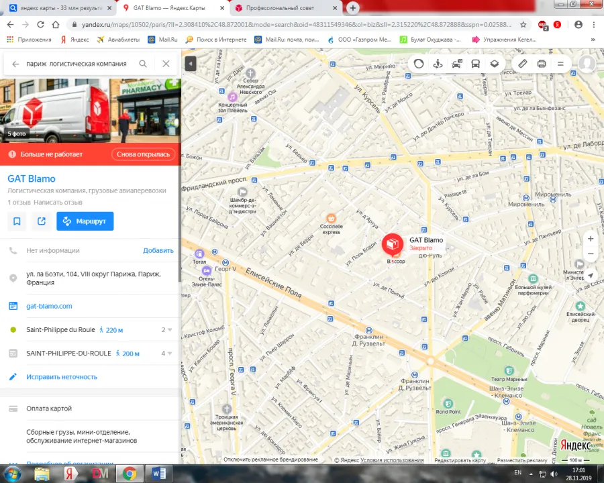The width and height of the screenshot is (604, 483).
Task: Click the magnifier search icon in panel
Action: tap(143, 64)
